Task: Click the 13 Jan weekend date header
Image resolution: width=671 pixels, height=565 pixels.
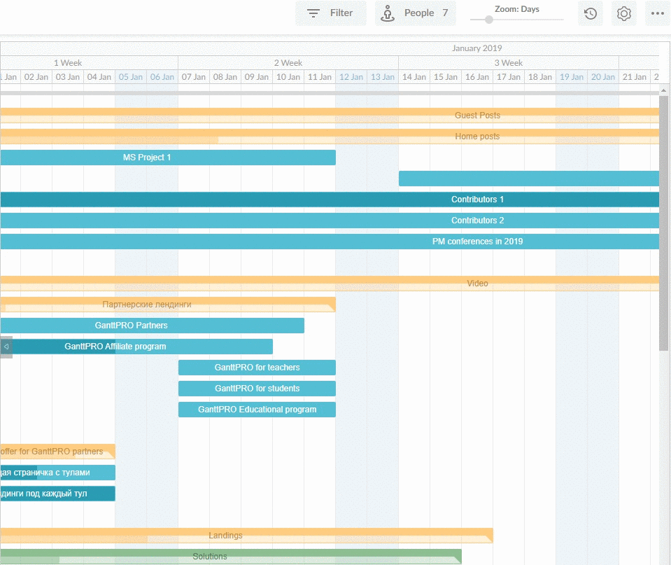Action: pos(383,77)
